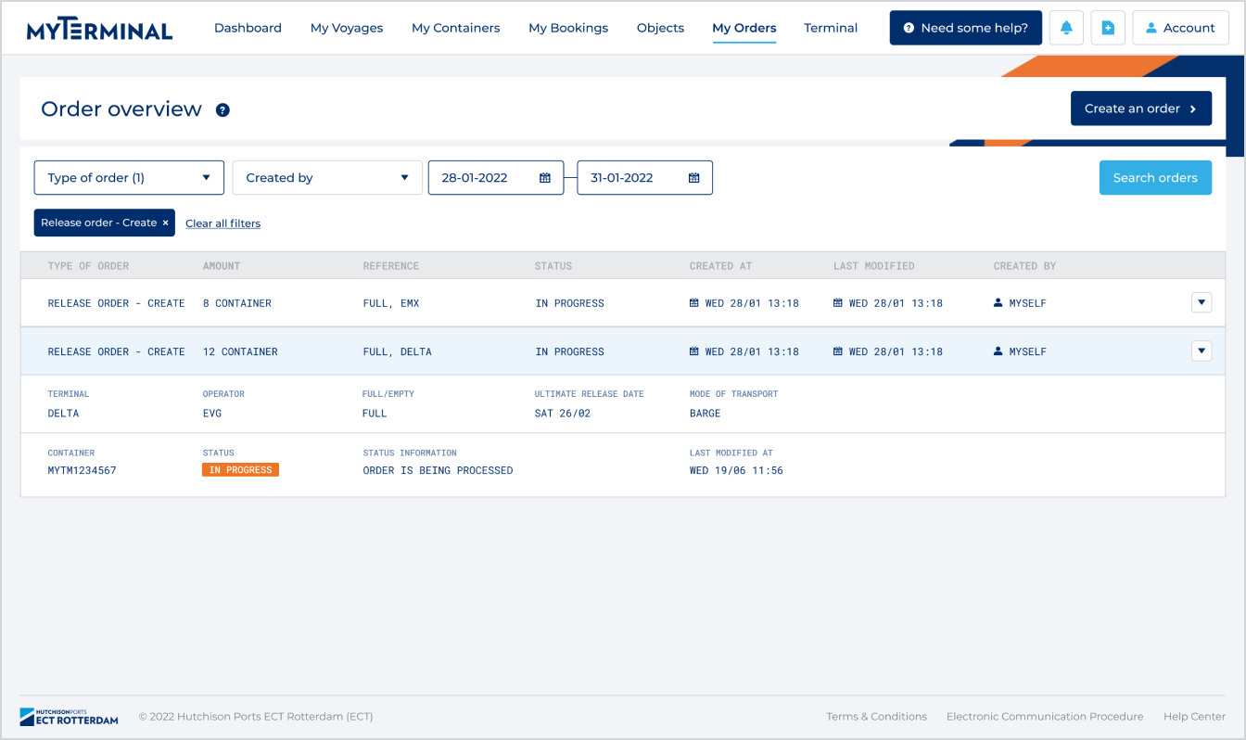Click the WED 19/06 11:56 timestamp
The width and height of the screenshot is (1246, 740).
(x=736, y=470)
